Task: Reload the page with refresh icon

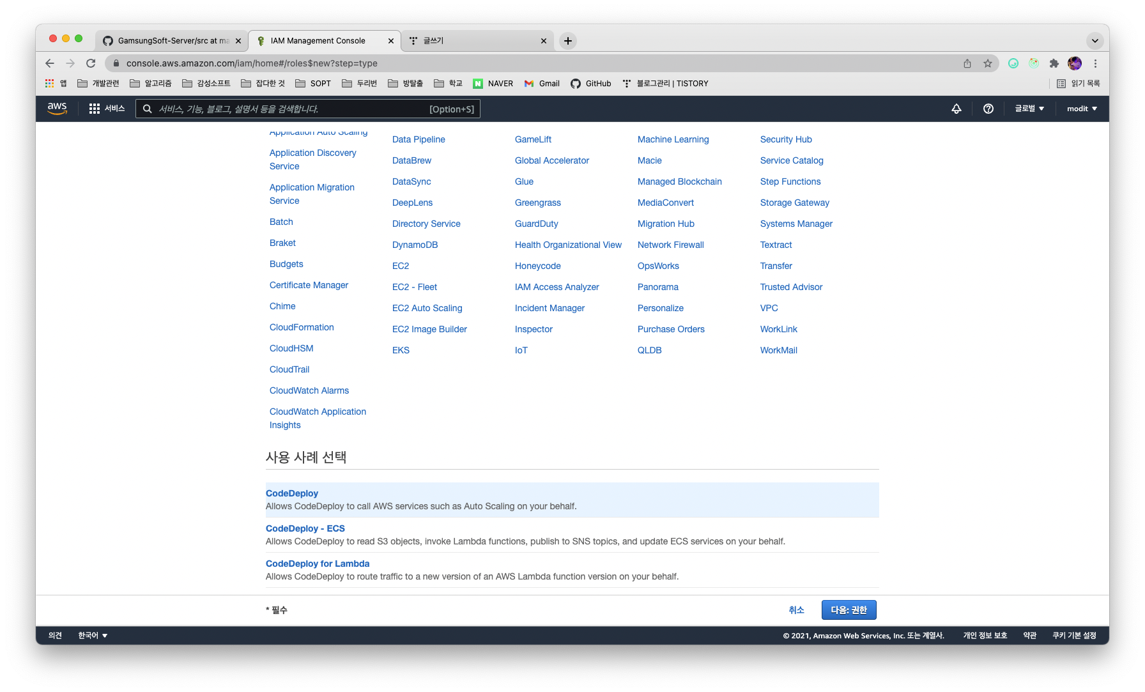Action: [91, 63]
